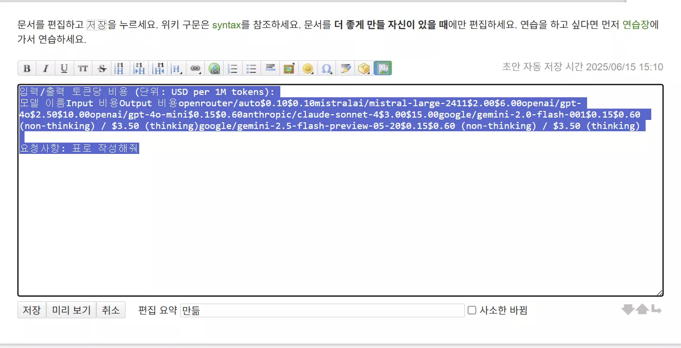Apply strikethrough formatting
Screen dimensions: 681x348
tap(101, 68)
